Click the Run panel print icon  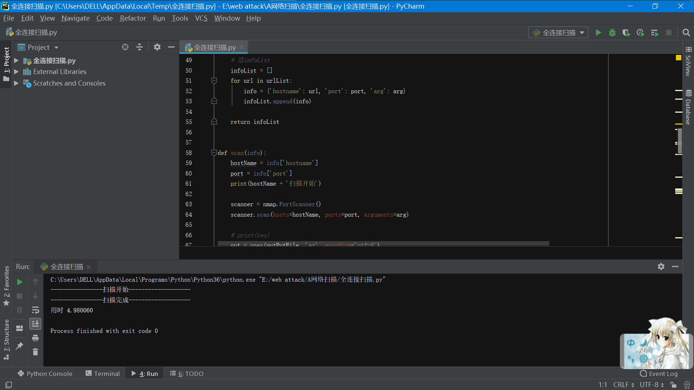click(35, 338)
